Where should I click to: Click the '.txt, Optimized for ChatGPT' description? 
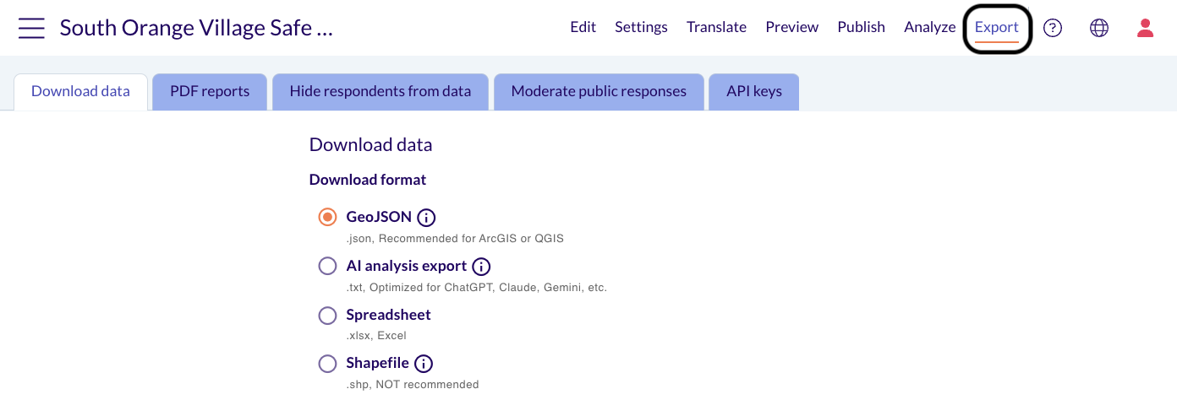[x=477, y=288]
